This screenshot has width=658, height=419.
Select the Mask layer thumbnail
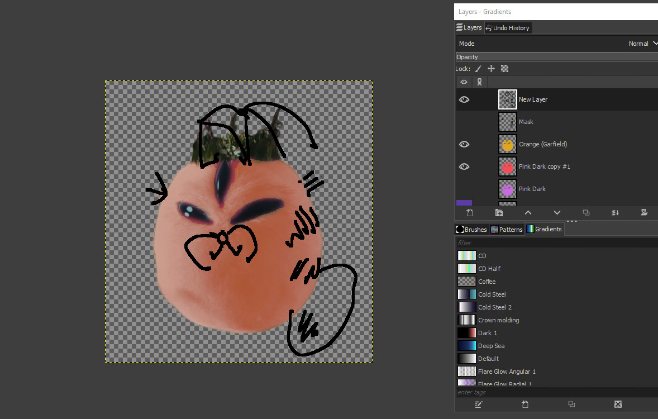tap(507, 122)
